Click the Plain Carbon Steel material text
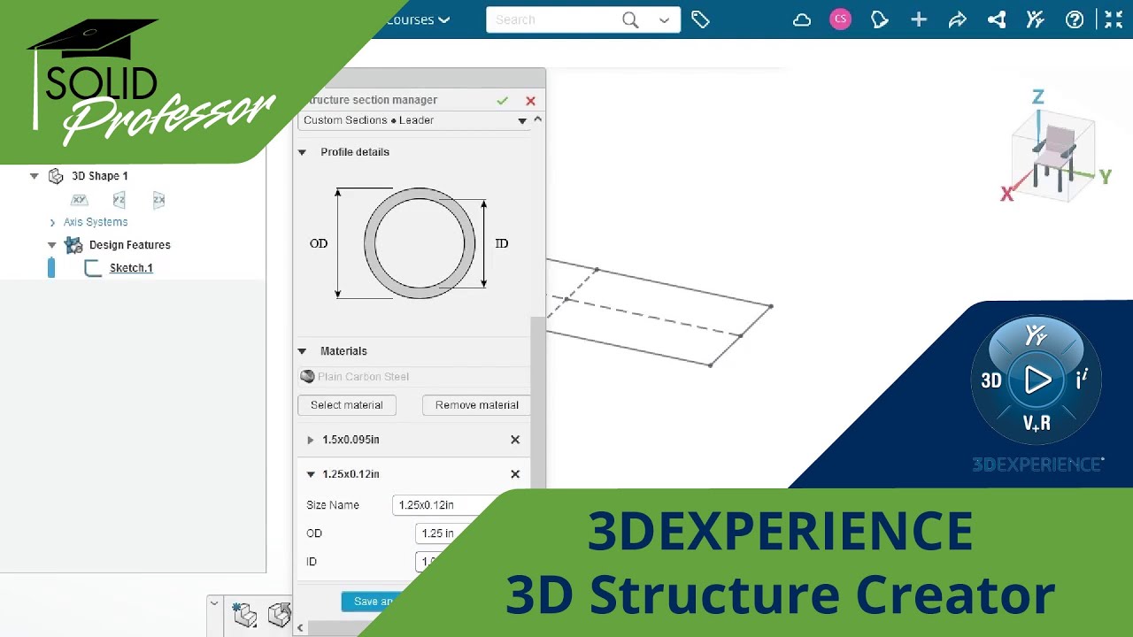Screen dimensions: 1133x637 click(x=363, y=377)
